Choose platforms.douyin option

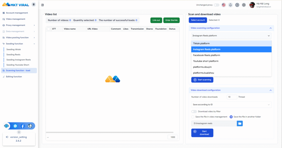231,67
